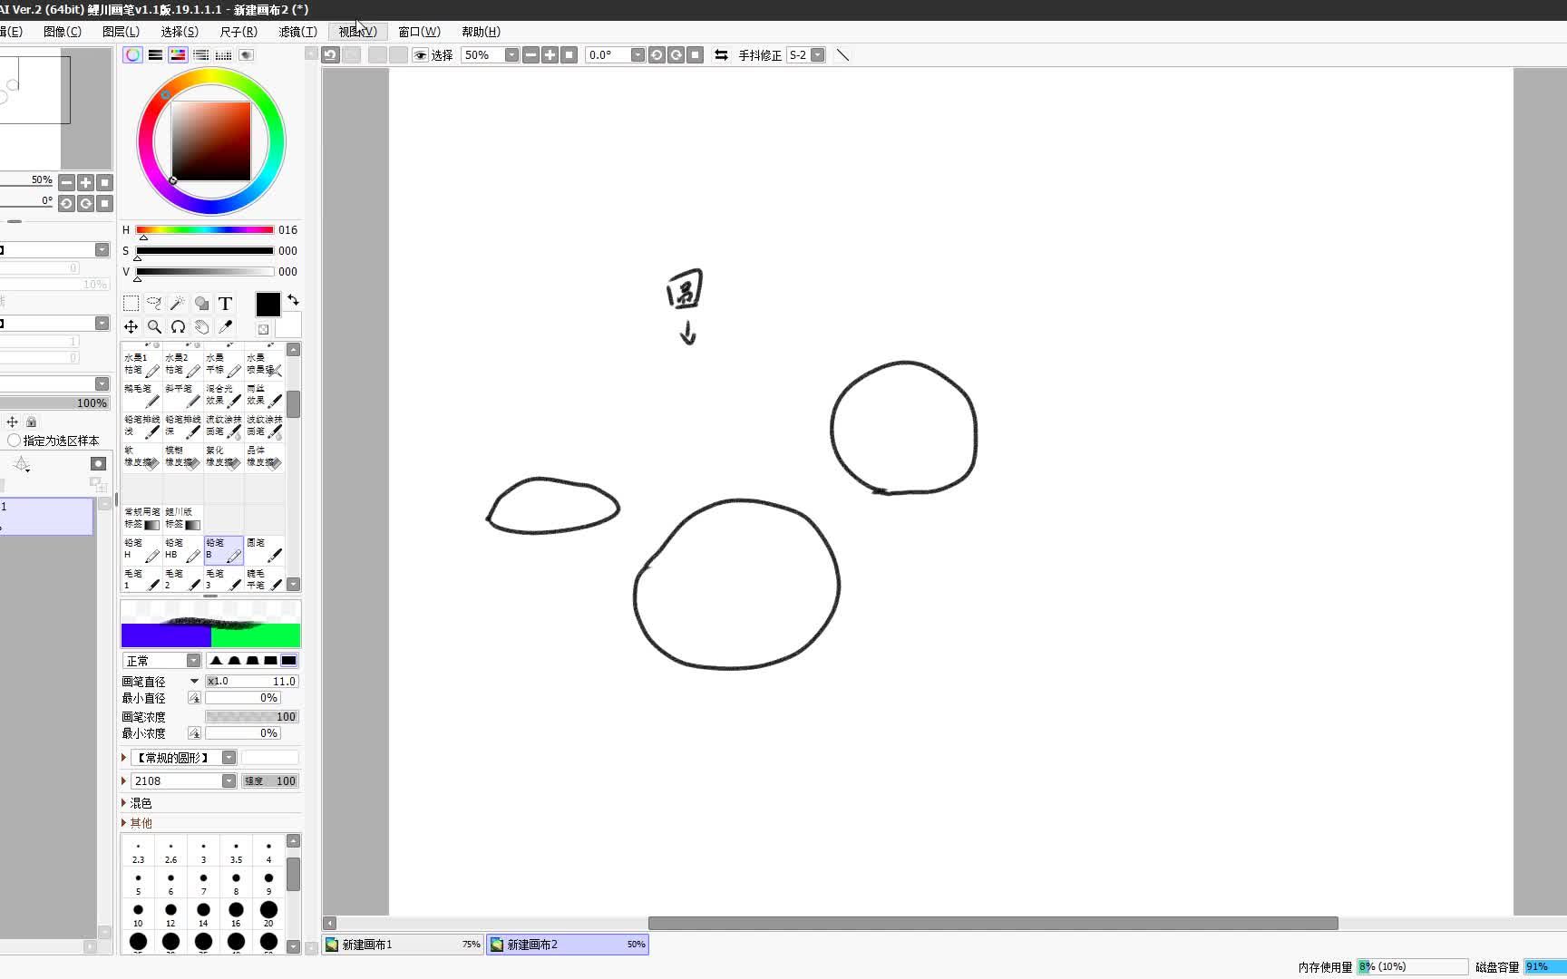The image size is (1567, 979).
Task: Select the Zoom magnifier tool
Action: tap(155, 327)
